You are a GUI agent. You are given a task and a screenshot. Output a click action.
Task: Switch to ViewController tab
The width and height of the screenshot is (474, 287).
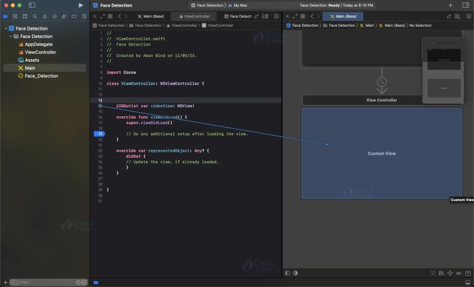tap(194, 17)
